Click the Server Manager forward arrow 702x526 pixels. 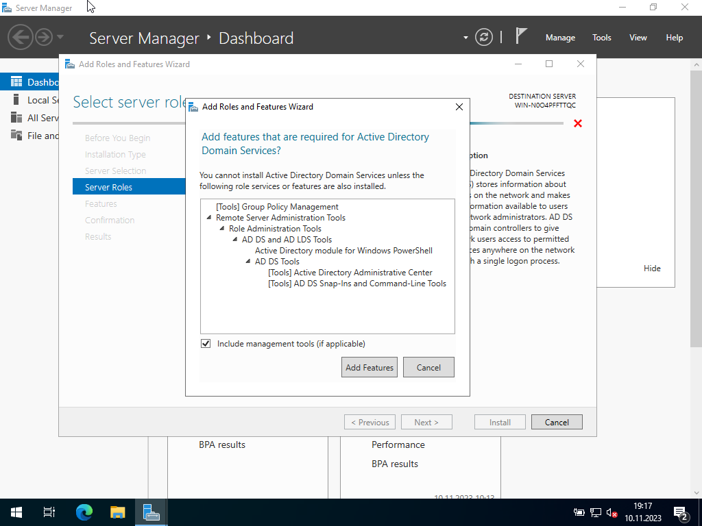pyautogui.click(x=44, y=37)
